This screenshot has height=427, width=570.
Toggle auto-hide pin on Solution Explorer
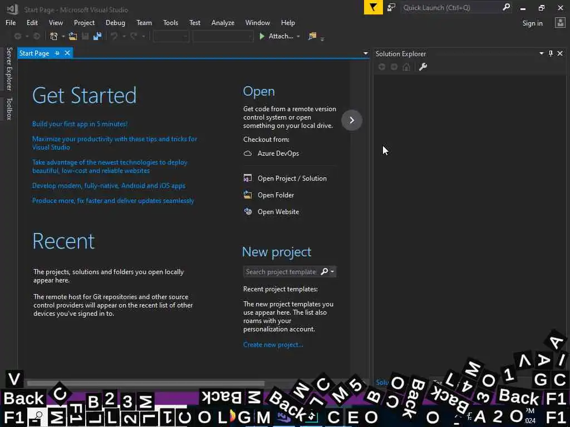tap(551, 53)
